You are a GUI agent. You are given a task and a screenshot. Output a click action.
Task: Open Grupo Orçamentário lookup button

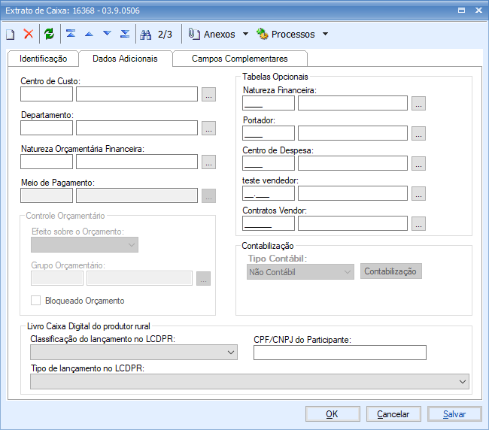click(x=203, y=279)
